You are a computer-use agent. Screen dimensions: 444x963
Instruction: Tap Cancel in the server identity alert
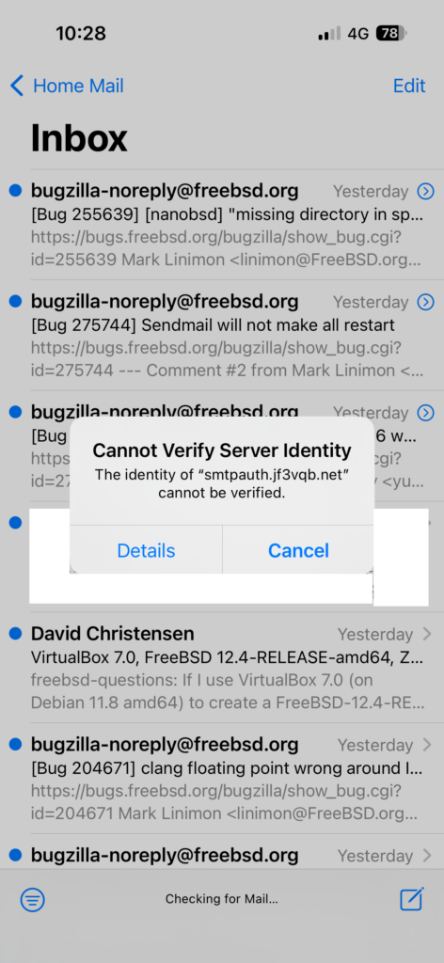[x=298, y=550]
